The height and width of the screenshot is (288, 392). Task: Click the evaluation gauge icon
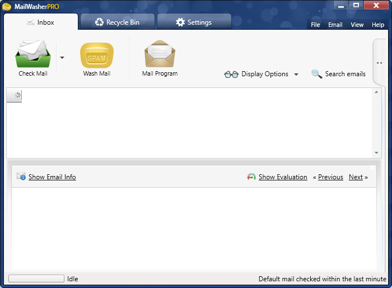[x=251, y=176]
